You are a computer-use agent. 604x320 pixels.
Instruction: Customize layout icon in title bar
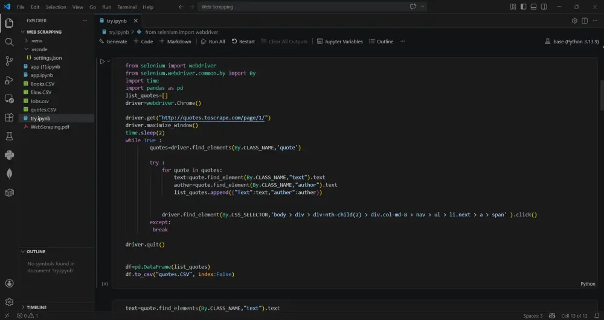click(513, 7)
